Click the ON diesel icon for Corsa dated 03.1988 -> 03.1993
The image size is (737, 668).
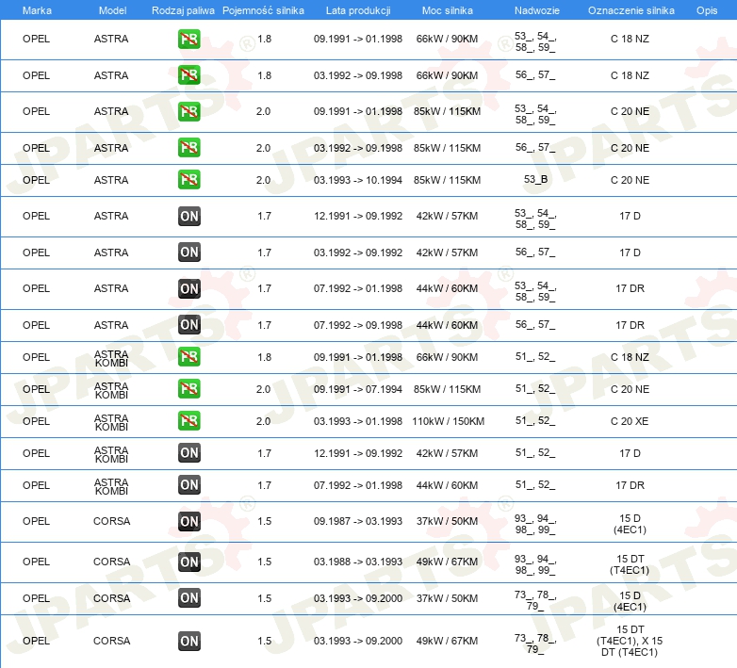[188, 562]
